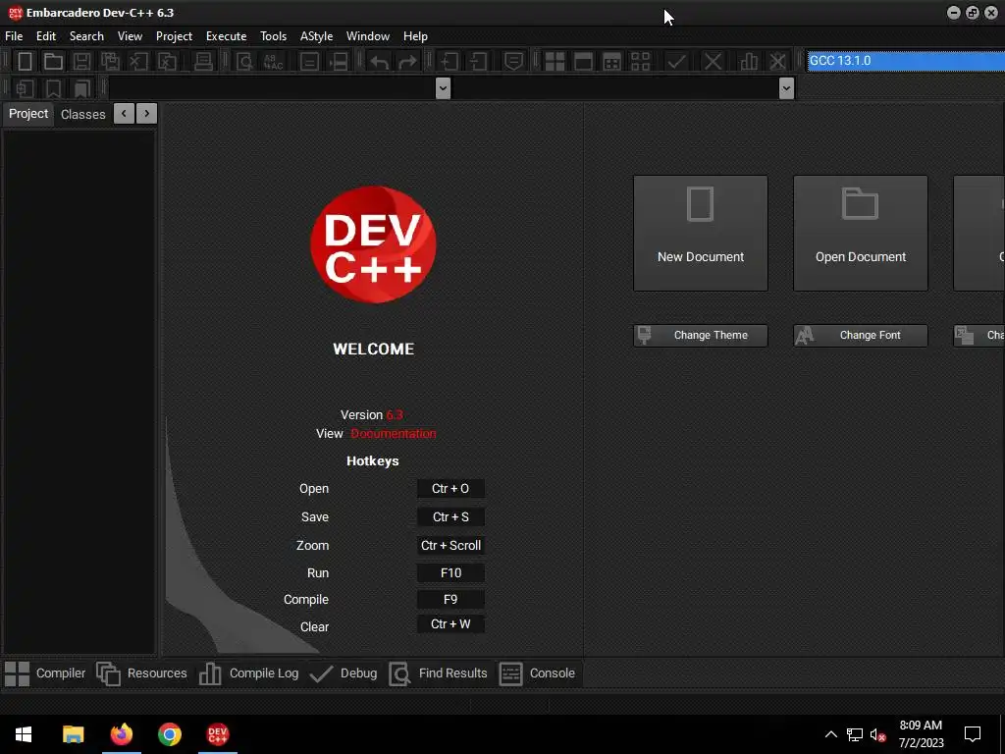Open the Search menu
This screenshot has width=1005, height=754.
click(86, 36)
